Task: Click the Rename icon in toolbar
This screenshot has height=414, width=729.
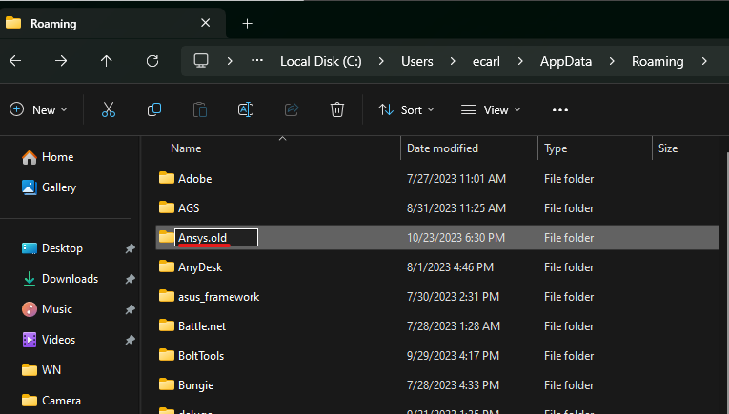Action: click(245, 109)
